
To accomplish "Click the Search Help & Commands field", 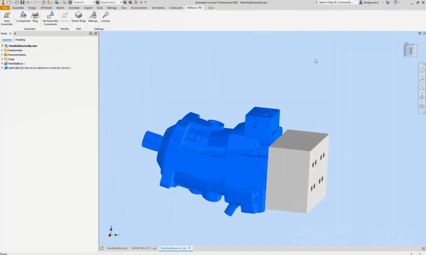I will (x=337, y=2).
